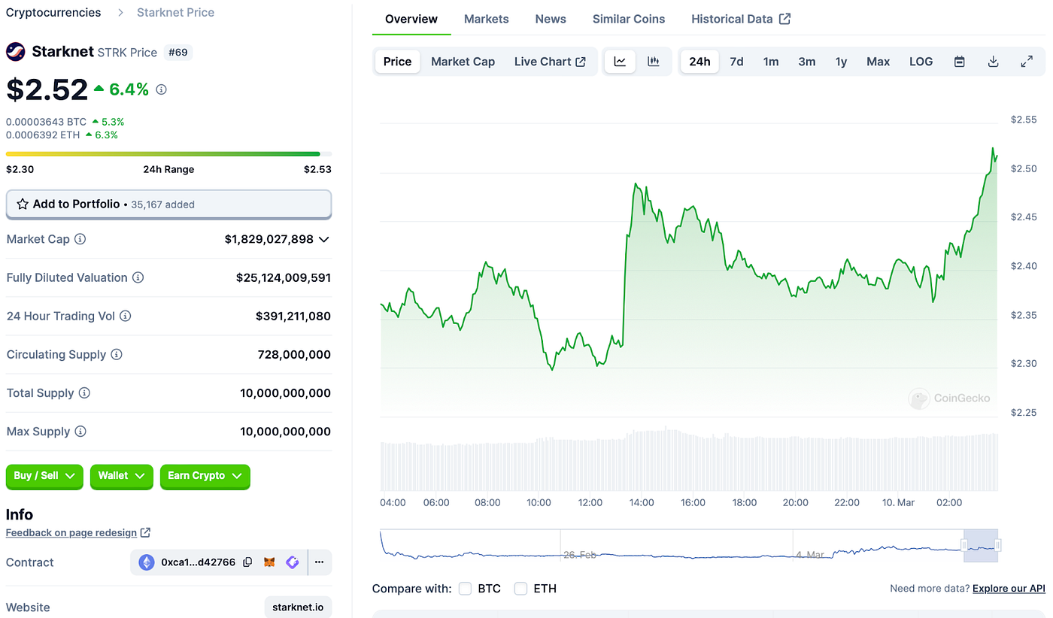Select the 7d chart time range
Image resolution: width=1053 pixels, height=618 pixels.
click(x=736, y=61)
